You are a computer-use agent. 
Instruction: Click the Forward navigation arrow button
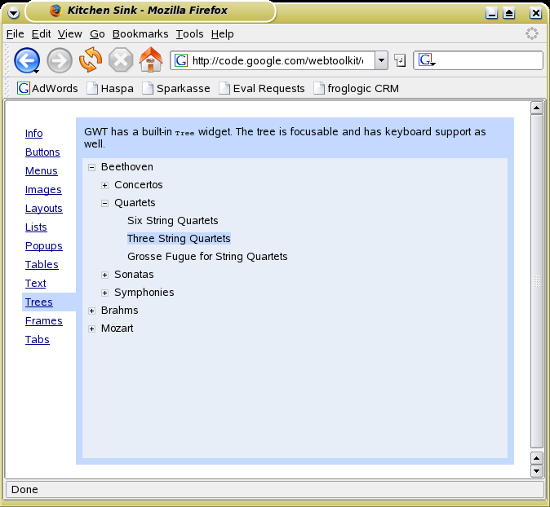point(59,60)
